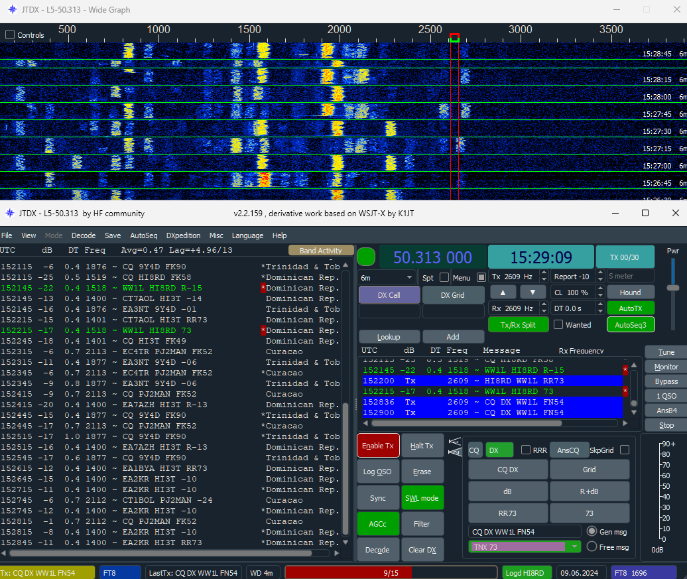The width and height of the screenshot is (687, 579).
Task: Click the Tx frequency marker on the Wide Graph scale
Action: (x=454, y=38)
